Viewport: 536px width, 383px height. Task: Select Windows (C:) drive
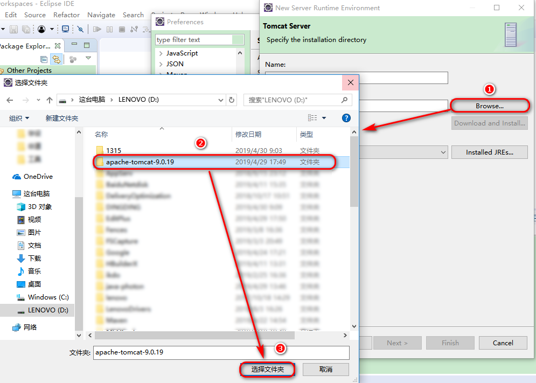[x=43, y=297]
